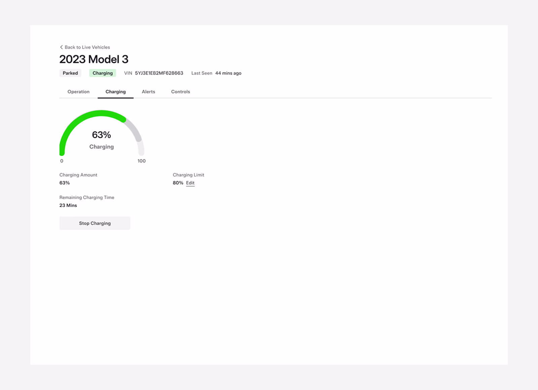Click the 80% charging limit value

coord(178,183)
